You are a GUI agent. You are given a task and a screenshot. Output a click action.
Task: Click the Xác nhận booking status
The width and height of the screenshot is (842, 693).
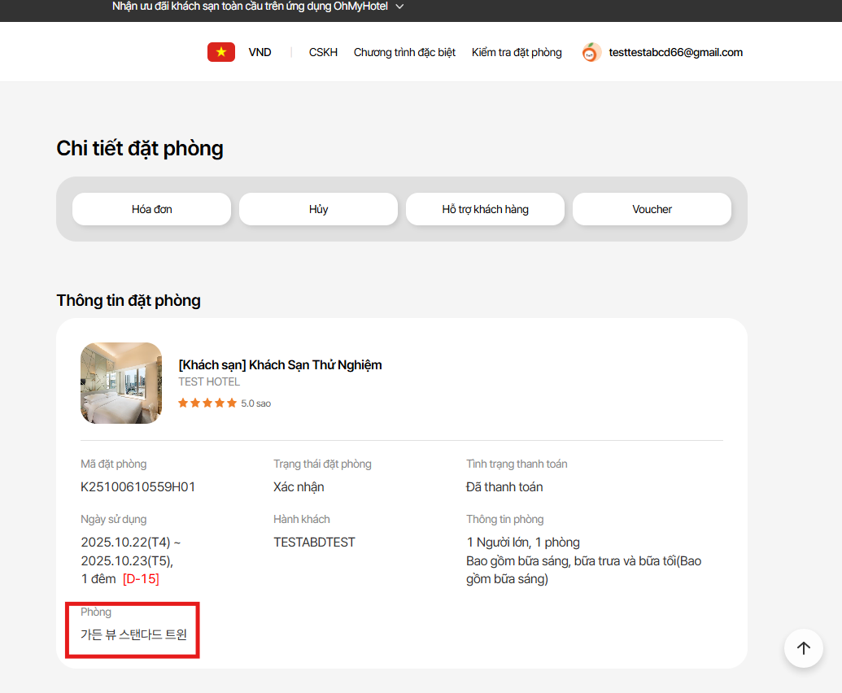click(299, 487)
